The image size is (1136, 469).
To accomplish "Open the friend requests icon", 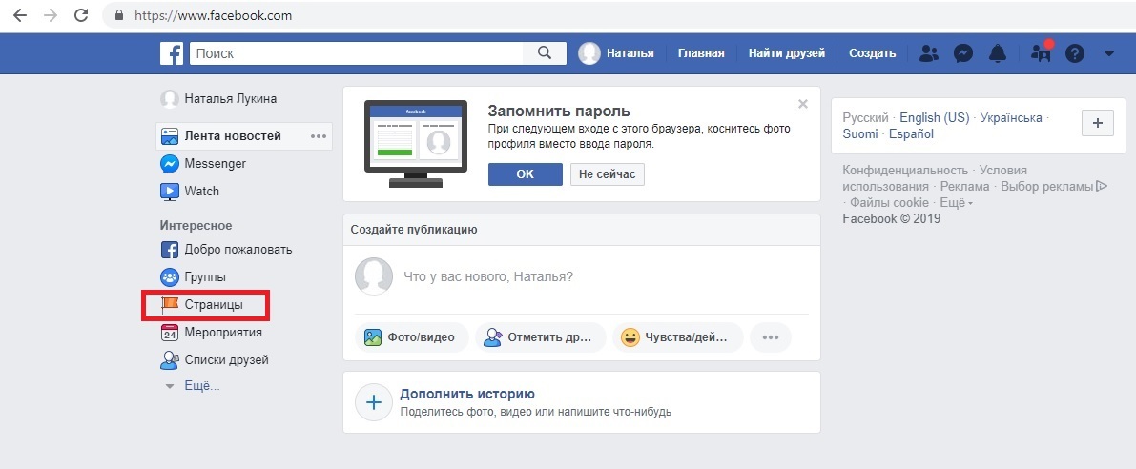I will (x=928, y=52).
